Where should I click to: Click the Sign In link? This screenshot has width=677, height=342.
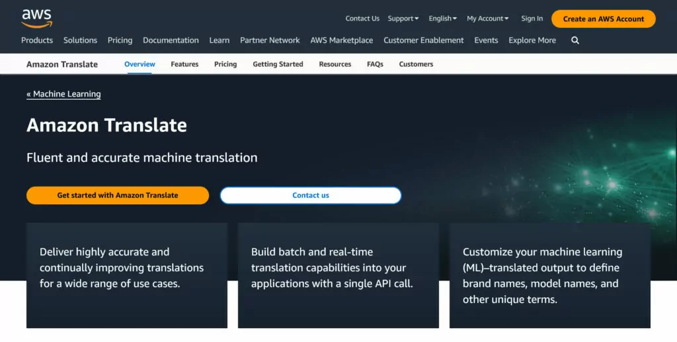tap(532, 18)
